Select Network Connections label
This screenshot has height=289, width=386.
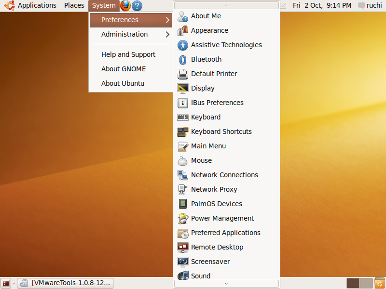[x=224, y=175]
